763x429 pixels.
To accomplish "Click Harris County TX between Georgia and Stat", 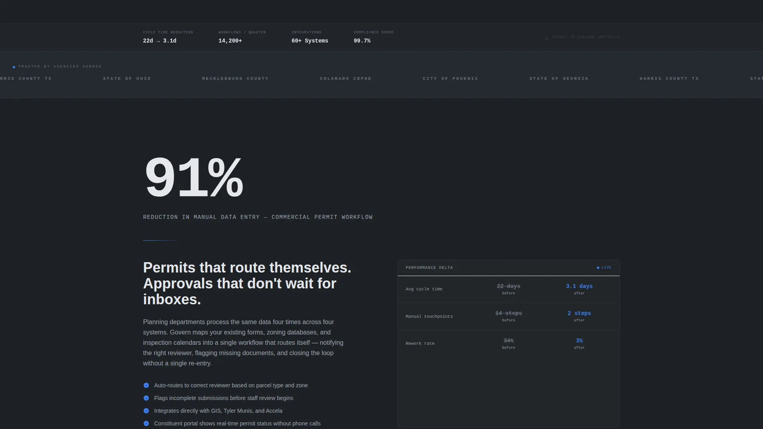I will coord(669,79).
